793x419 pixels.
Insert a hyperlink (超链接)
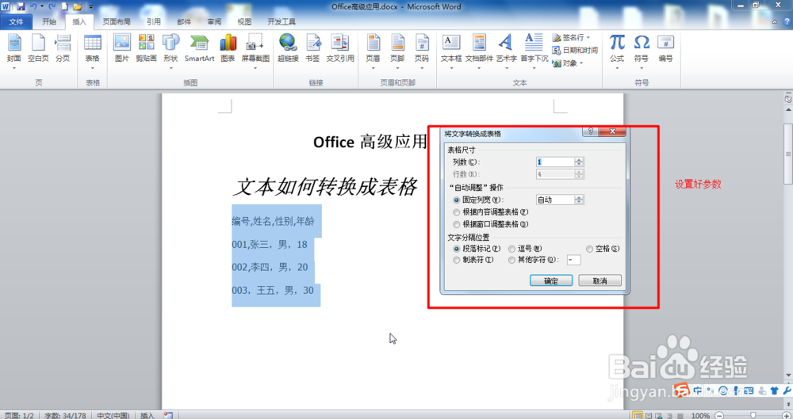288,49
